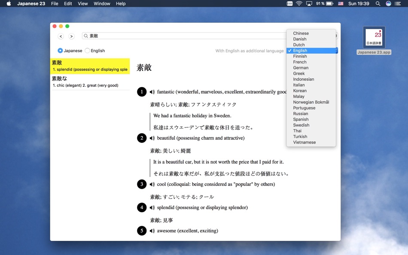Viewport: 408px width, 255px height.
Task: Select the highlighted 素敵 result in sidebar
Action: [x=90, y=66]
